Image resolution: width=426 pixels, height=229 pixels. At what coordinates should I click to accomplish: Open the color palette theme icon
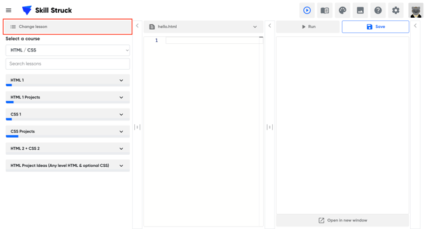[343, 10]
